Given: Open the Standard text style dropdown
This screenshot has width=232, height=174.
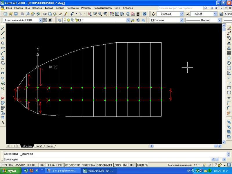Looking at the screenshot, I should tap(182, 14).
